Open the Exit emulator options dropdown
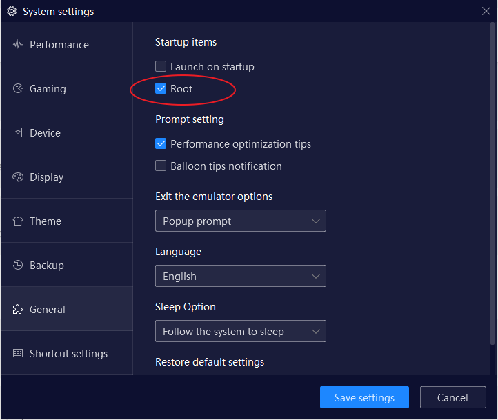Screen dimensions: 498x420 (x=240, y=221)
